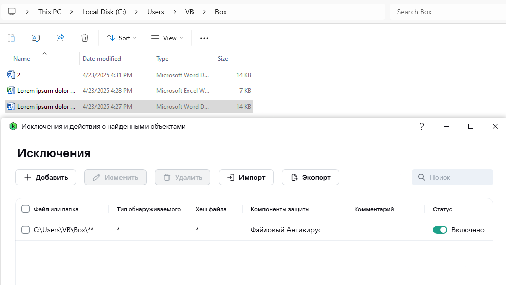Viewport: 506px width, 285px height.
Task: Sort files by Date modified column
Action: tap(102, 59)
